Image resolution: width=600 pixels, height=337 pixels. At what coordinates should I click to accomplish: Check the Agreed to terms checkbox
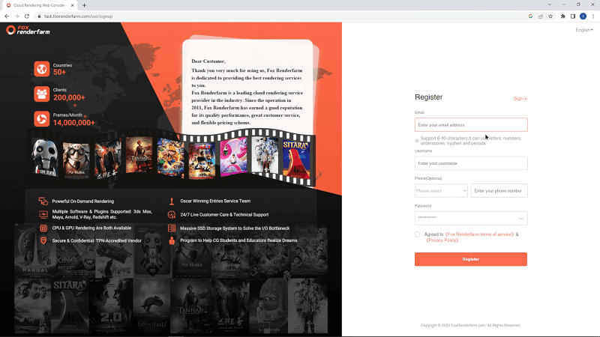tap(418, 234)
